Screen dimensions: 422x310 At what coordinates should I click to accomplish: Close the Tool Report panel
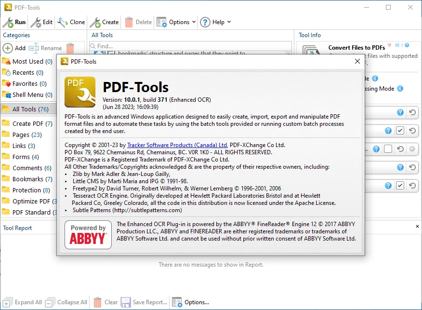tap(418, 227)
